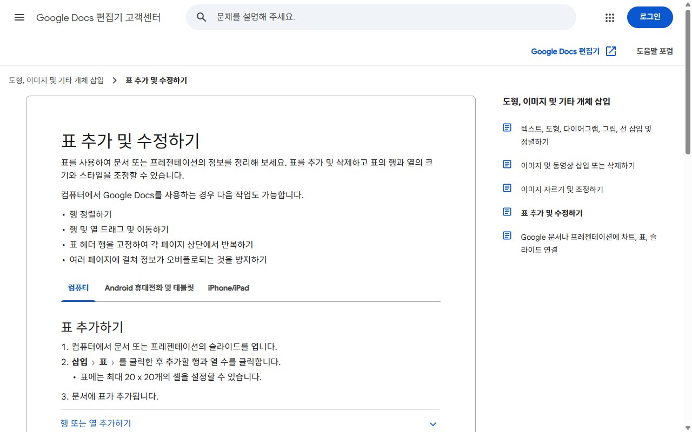692x432 pixels.
Task: Click the note 표에는 최대 20 x 20개의 셀
Action: pyautogui.click(x=171, y=377)
